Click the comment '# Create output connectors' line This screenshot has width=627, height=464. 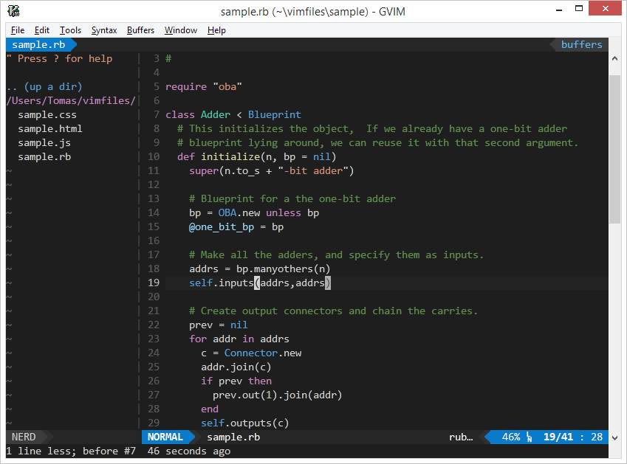coord(333,311)
